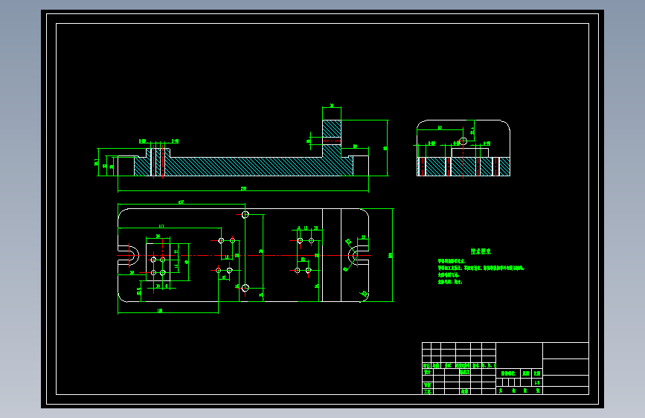The height and width of the screenshot is (418, 645).
Task: Select the right U-shaped slot in plan view
Action: pyautogui.click(x=359, y=256)
